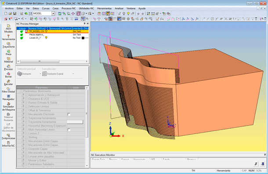The image size is (268, 174).
Task: Open the Pieza sidebar tool
Action: pyautogui.click(x=8, y=52)
